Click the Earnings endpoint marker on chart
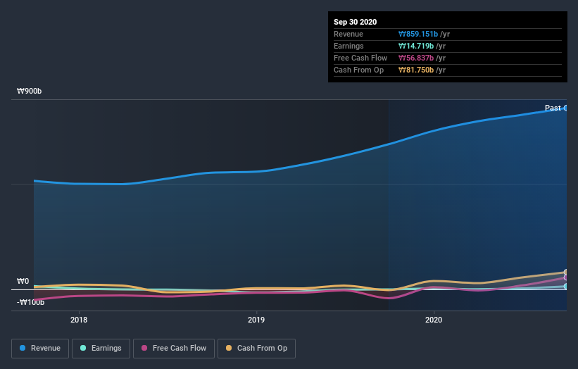 coord(566,286)
